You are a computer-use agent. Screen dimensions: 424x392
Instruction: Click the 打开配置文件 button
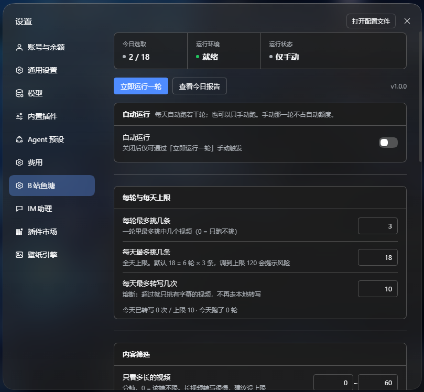click(x=371, y=21)
